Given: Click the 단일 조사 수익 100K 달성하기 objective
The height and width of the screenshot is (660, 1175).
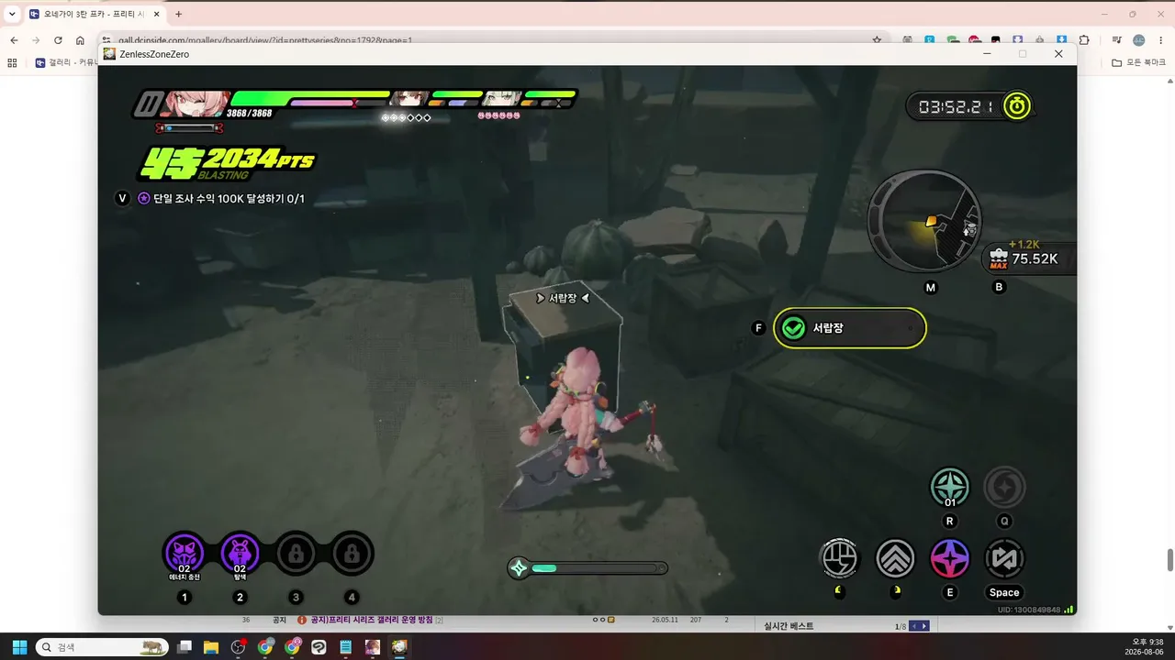Looking at the screenshot, I should pos(229,198).
